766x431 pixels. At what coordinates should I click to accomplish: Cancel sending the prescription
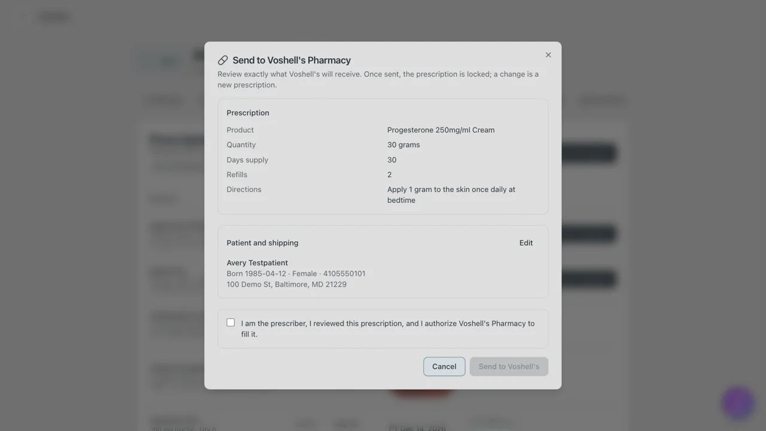pos(444,367)
